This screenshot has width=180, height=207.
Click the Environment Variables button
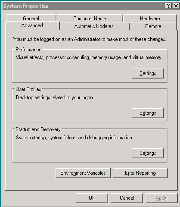point(83,173)
